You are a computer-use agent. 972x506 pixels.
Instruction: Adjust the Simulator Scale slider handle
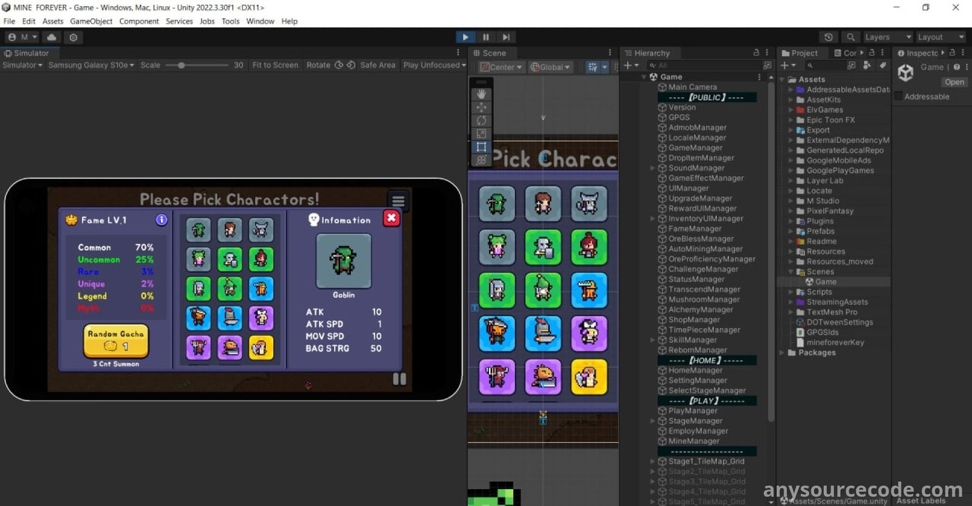pos(181,65)
